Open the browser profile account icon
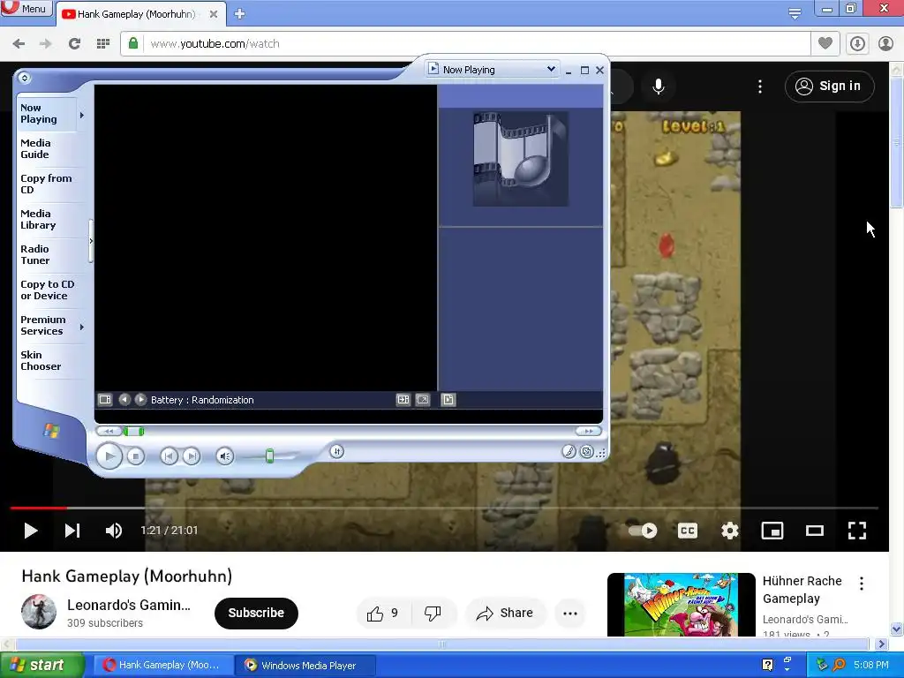 [885, 43]
